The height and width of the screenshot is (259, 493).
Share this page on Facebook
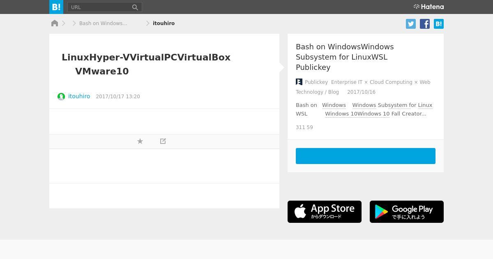(x=425, y=24)
